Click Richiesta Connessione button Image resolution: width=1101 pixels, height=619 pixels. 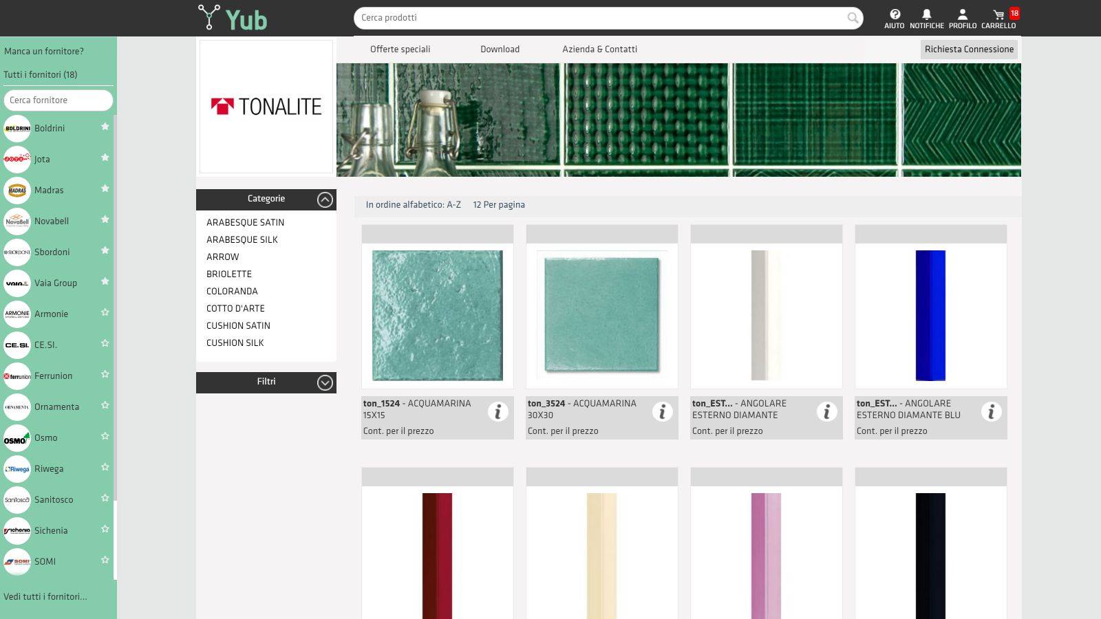pos(969,50)
